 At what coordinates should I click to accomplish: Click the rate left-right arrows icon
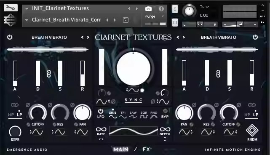click(101, 139)
